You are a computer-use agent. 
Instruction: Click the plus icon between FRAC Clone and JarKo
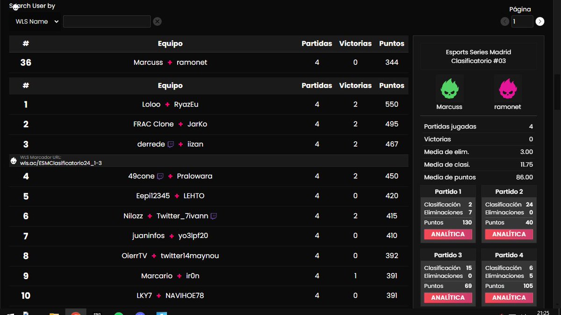(181, 124)
